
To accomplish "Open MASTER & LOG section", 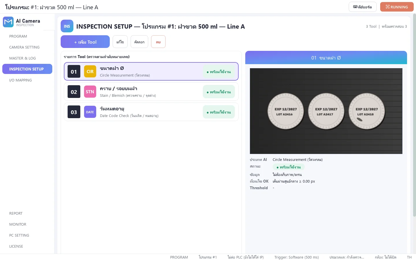I will (x=27, y=58).
